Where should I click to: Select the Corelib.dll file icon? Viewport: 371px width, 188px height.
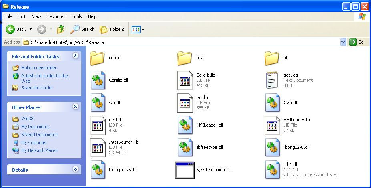tap(98, 80)
